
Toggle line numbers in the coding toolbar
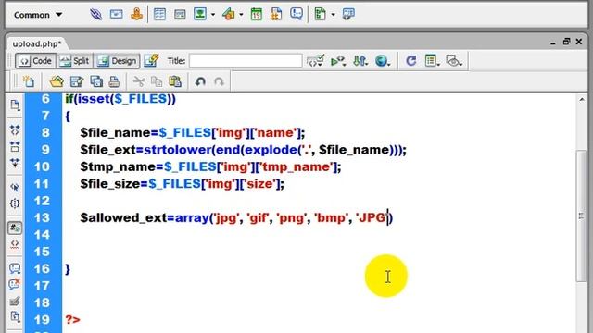pyautogui.click(x=15, y=228)
